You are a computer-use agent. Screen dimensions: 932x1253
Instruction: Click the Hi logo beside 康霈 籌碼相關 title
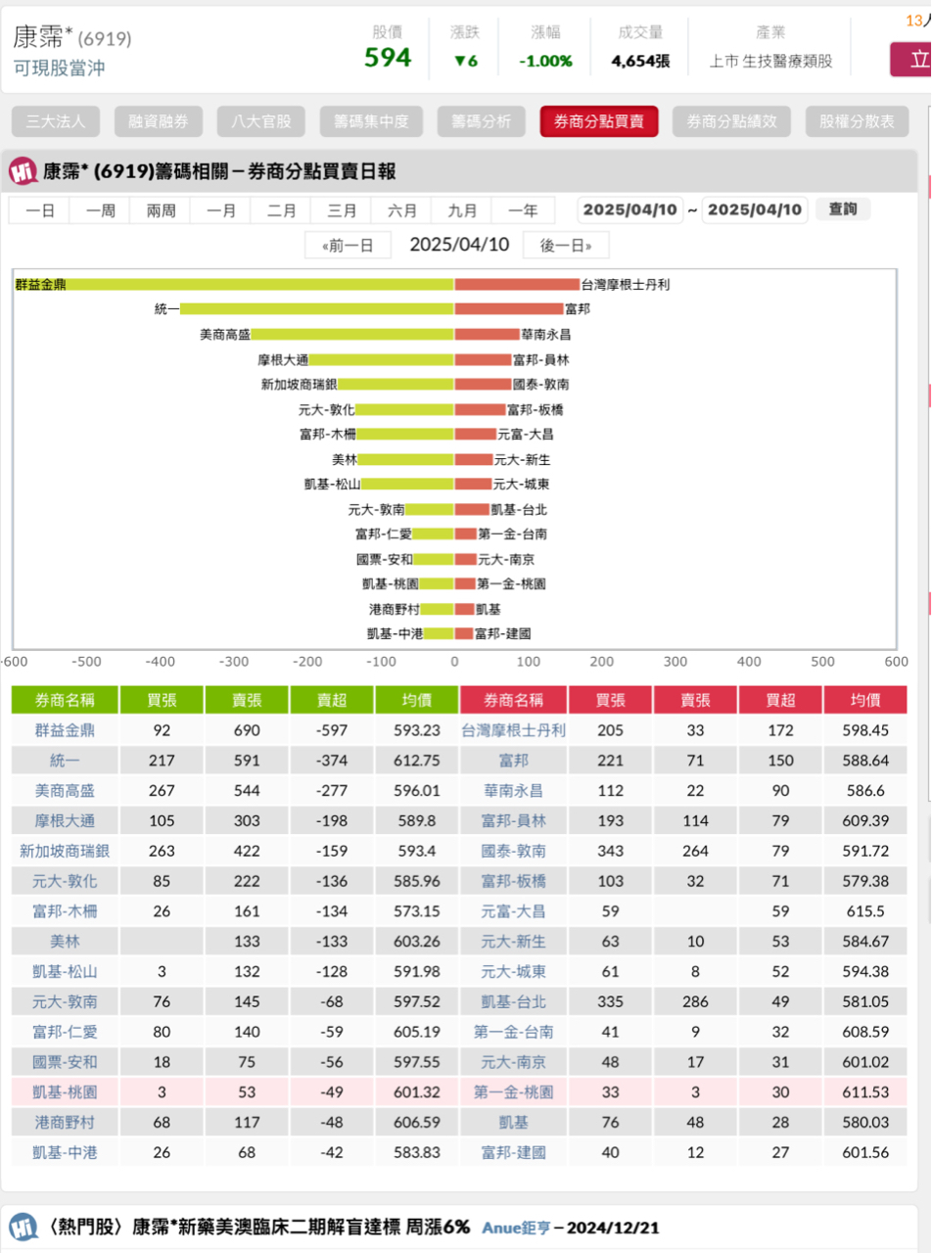click(x=23, y=172)
